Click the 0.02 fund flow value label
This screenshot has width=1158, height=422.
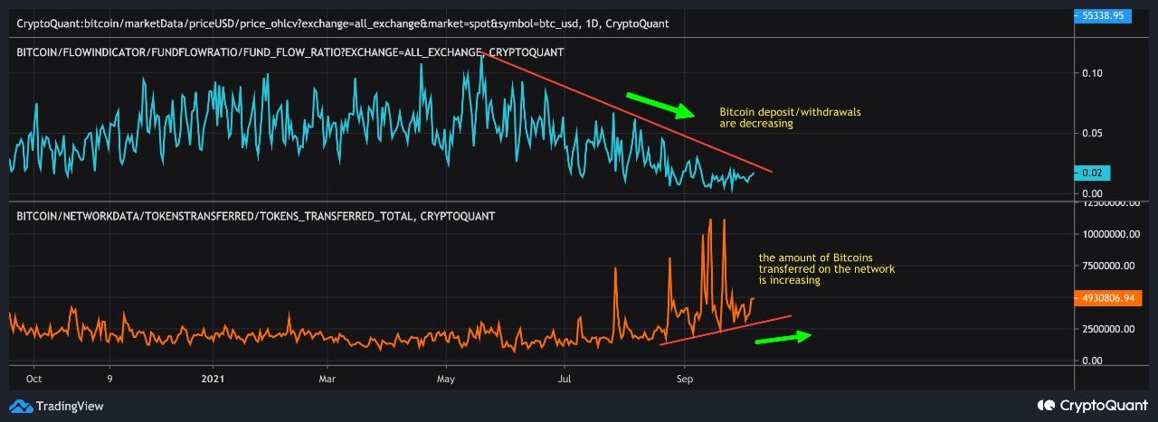(1094, 173)
